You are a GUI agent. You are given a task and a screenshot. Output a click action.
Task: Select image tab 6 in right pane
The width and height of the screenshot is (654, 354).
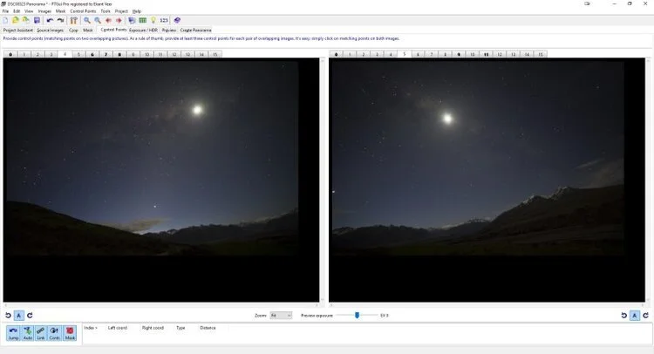click(418, 54)
